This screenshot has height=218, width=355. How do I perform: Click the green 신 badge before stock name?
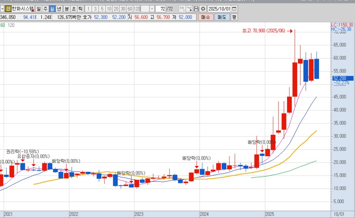tap(8, 9)
